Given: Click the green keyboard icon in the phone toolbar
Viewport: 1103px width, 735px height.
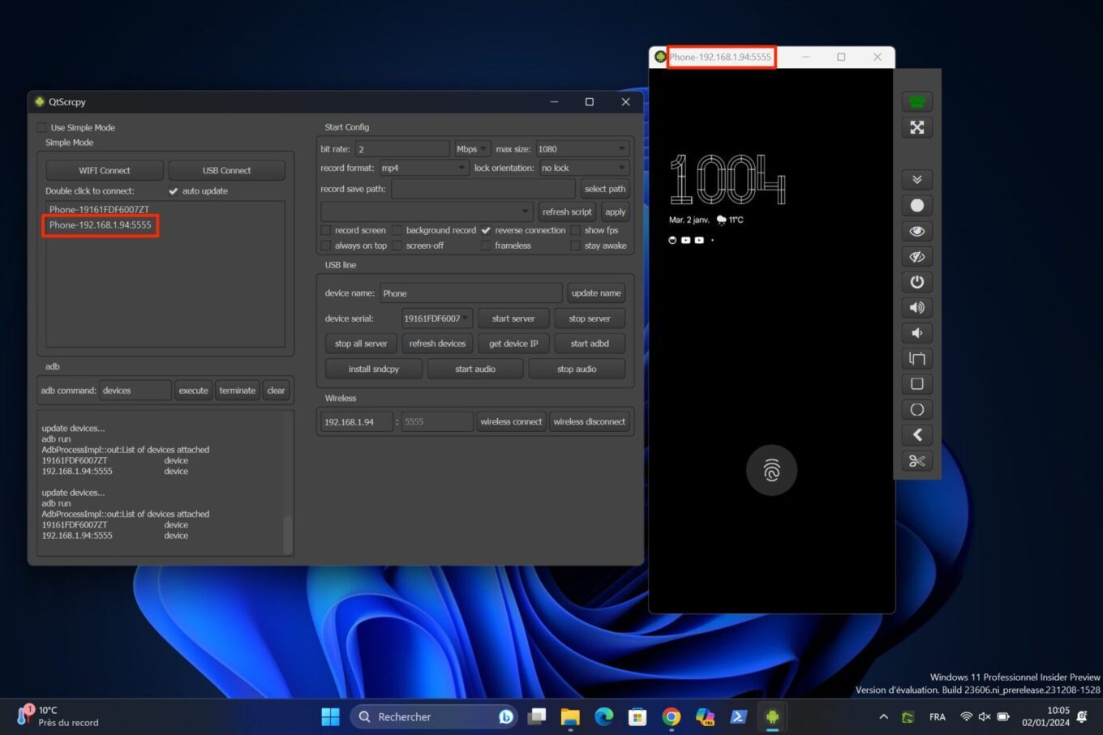Looking at the screenshot, I should 916,102.
